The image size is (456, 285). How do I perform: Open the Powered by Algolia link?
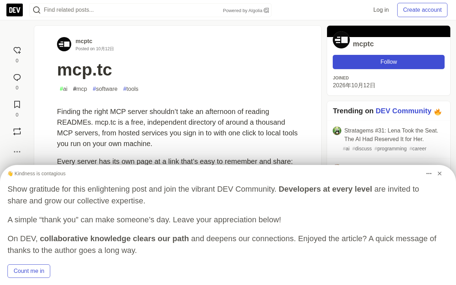pyautogui.click(x=246, y=10)
